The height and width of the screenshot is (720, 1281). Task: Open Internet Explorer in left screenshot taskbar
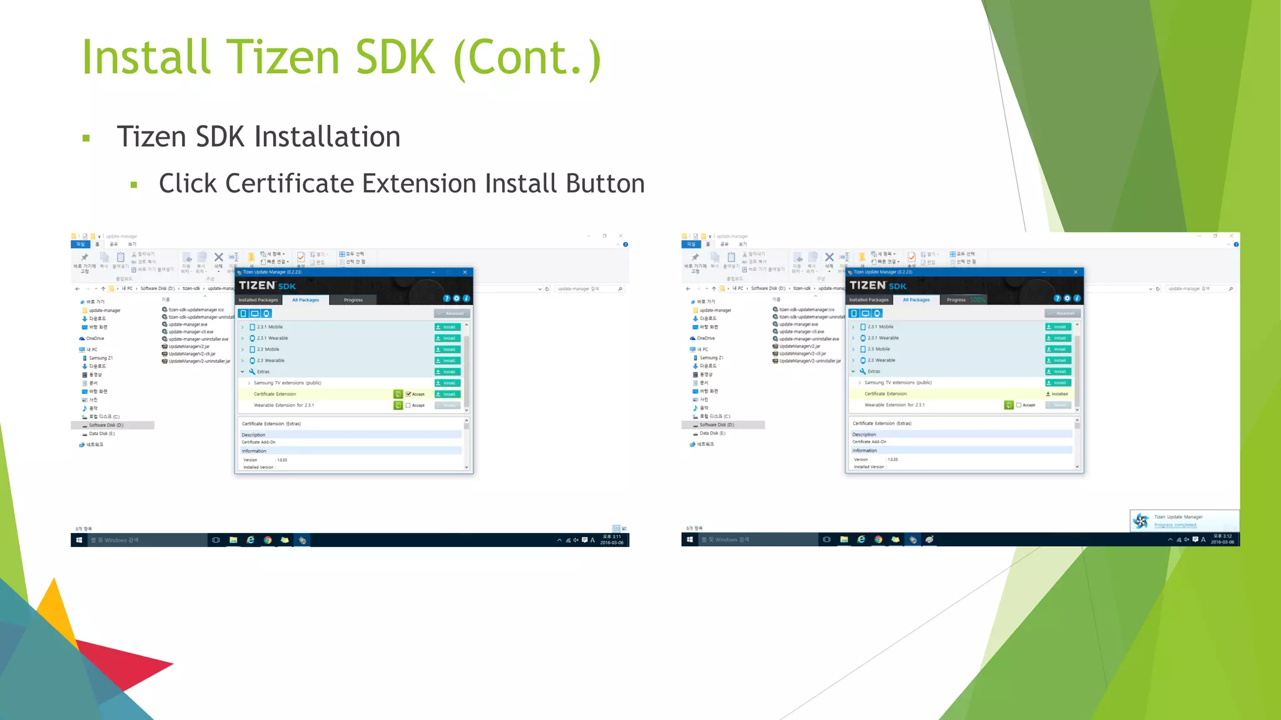click(x=250, y=540)
